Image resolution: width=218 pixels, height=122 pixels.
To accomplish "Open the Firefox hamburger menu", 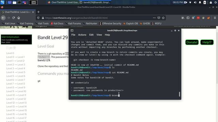I will (x=215, y=18).
